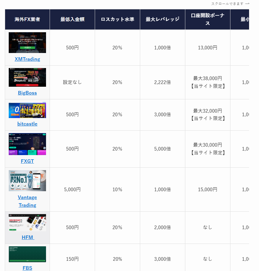This screenshot has height=271, width=259.
Task: Visit the FBS text link
Action: click(27, 268)
